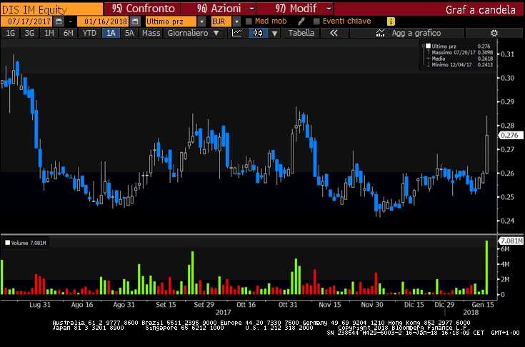Toggle the Eventi chiave checkbox
The width and height of the screenshot is (525, 347).
[316, 21]
